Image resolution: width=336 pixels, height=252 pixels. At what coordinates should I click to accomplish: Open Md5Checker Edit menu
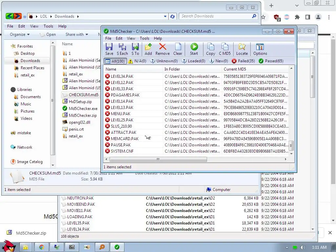coord(119,38)
